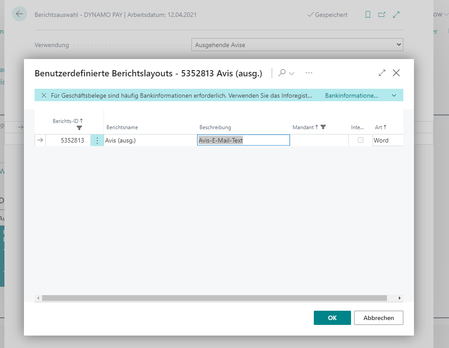This screenshot has width=449, height=348.
Task: Open the filter on the Mandant column
Action: click(323, 127)
